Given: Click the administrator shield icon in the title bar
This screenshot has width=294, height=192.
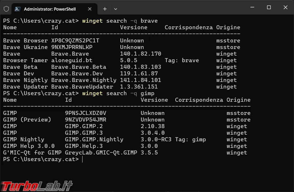Looking at the screenshot, I should (6, 9).
